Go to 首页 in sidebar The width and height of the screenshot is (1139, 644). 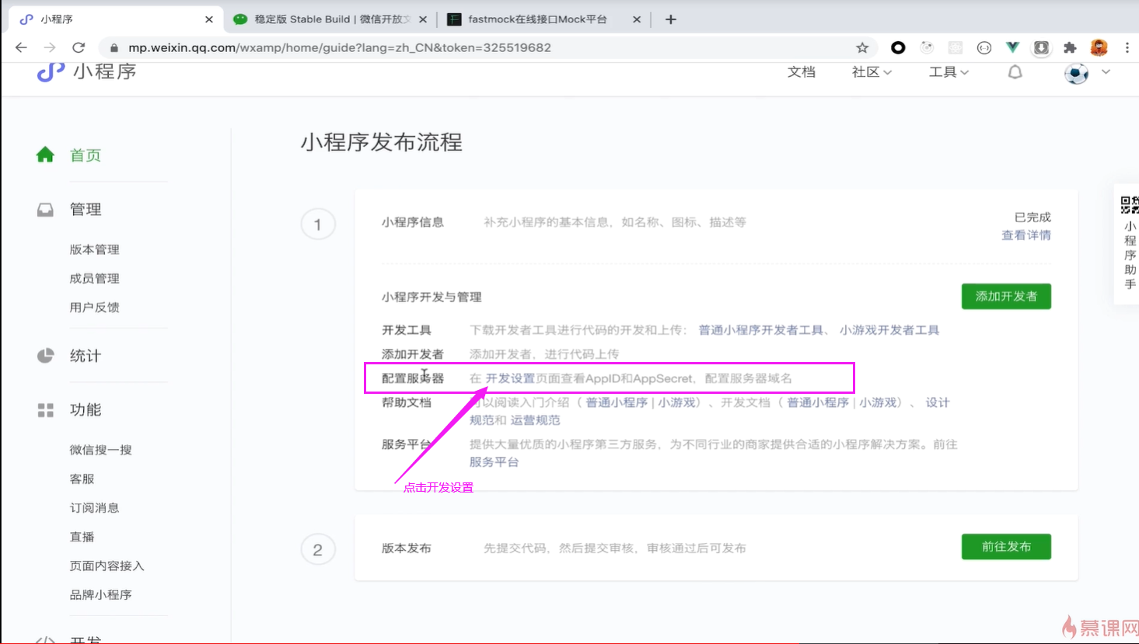coord(86,155)
